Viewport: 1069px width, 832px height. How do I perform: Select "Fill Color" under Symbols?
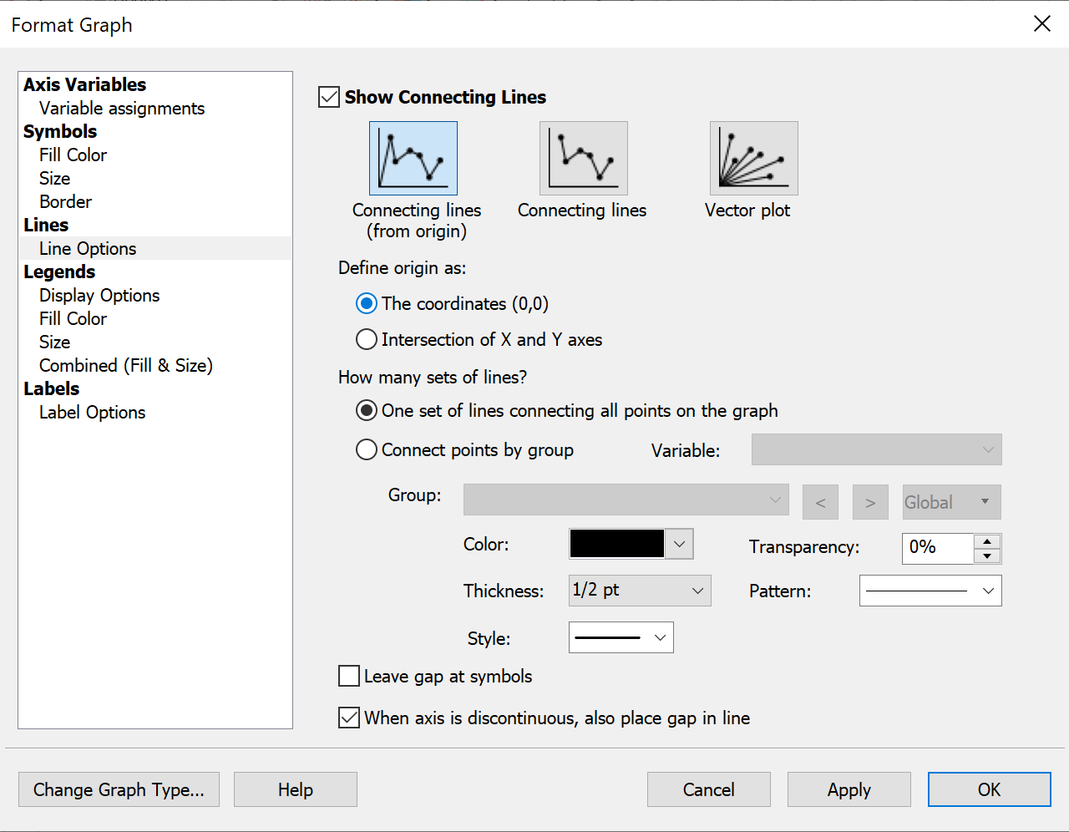pyautogui.click(x=73, y=155)
